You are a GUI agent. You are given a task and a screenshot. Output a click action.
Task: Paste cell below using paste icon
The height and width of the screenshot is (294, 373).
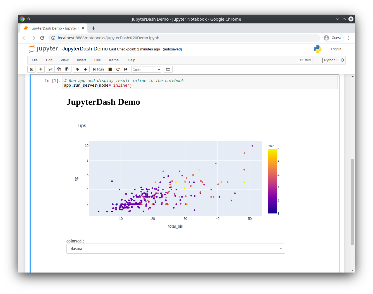[x=67, y=69]
